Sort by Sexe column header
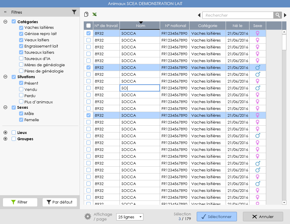The image size is (290, 224). point(258,26)
